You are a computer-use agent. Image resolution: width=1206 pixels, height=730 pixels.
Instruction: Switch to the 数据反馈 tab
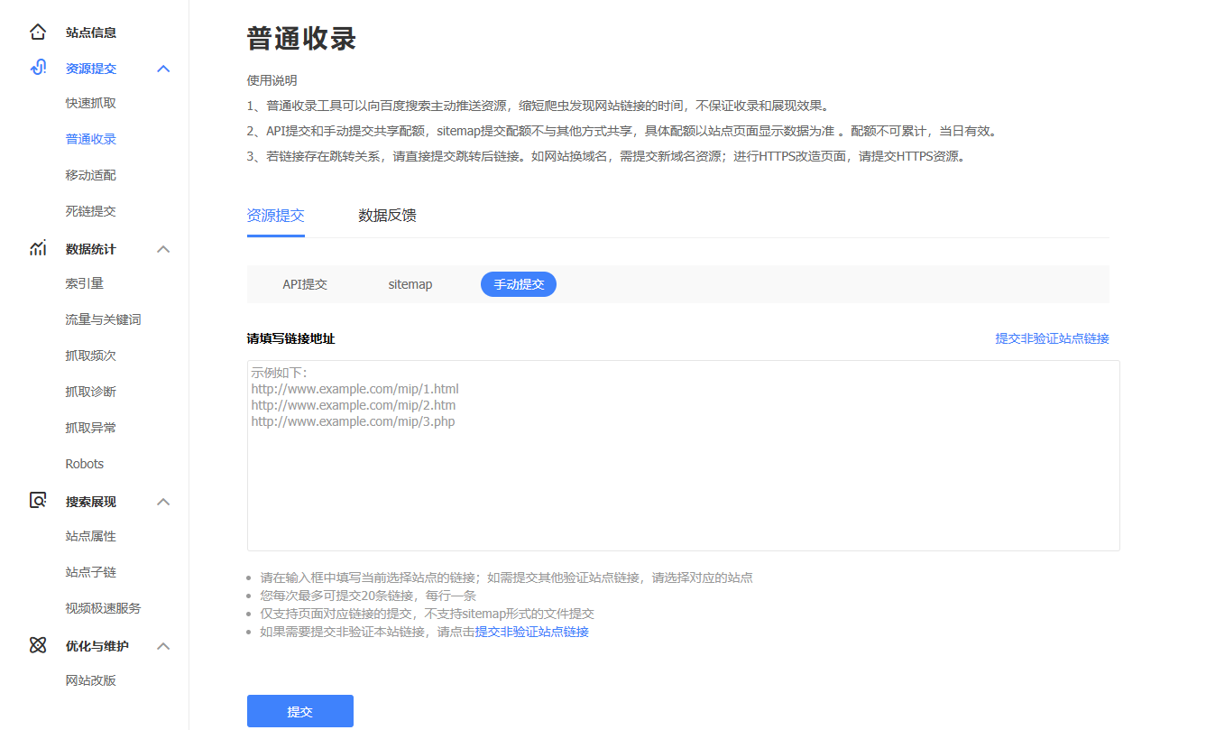click(x=387, y=216)
